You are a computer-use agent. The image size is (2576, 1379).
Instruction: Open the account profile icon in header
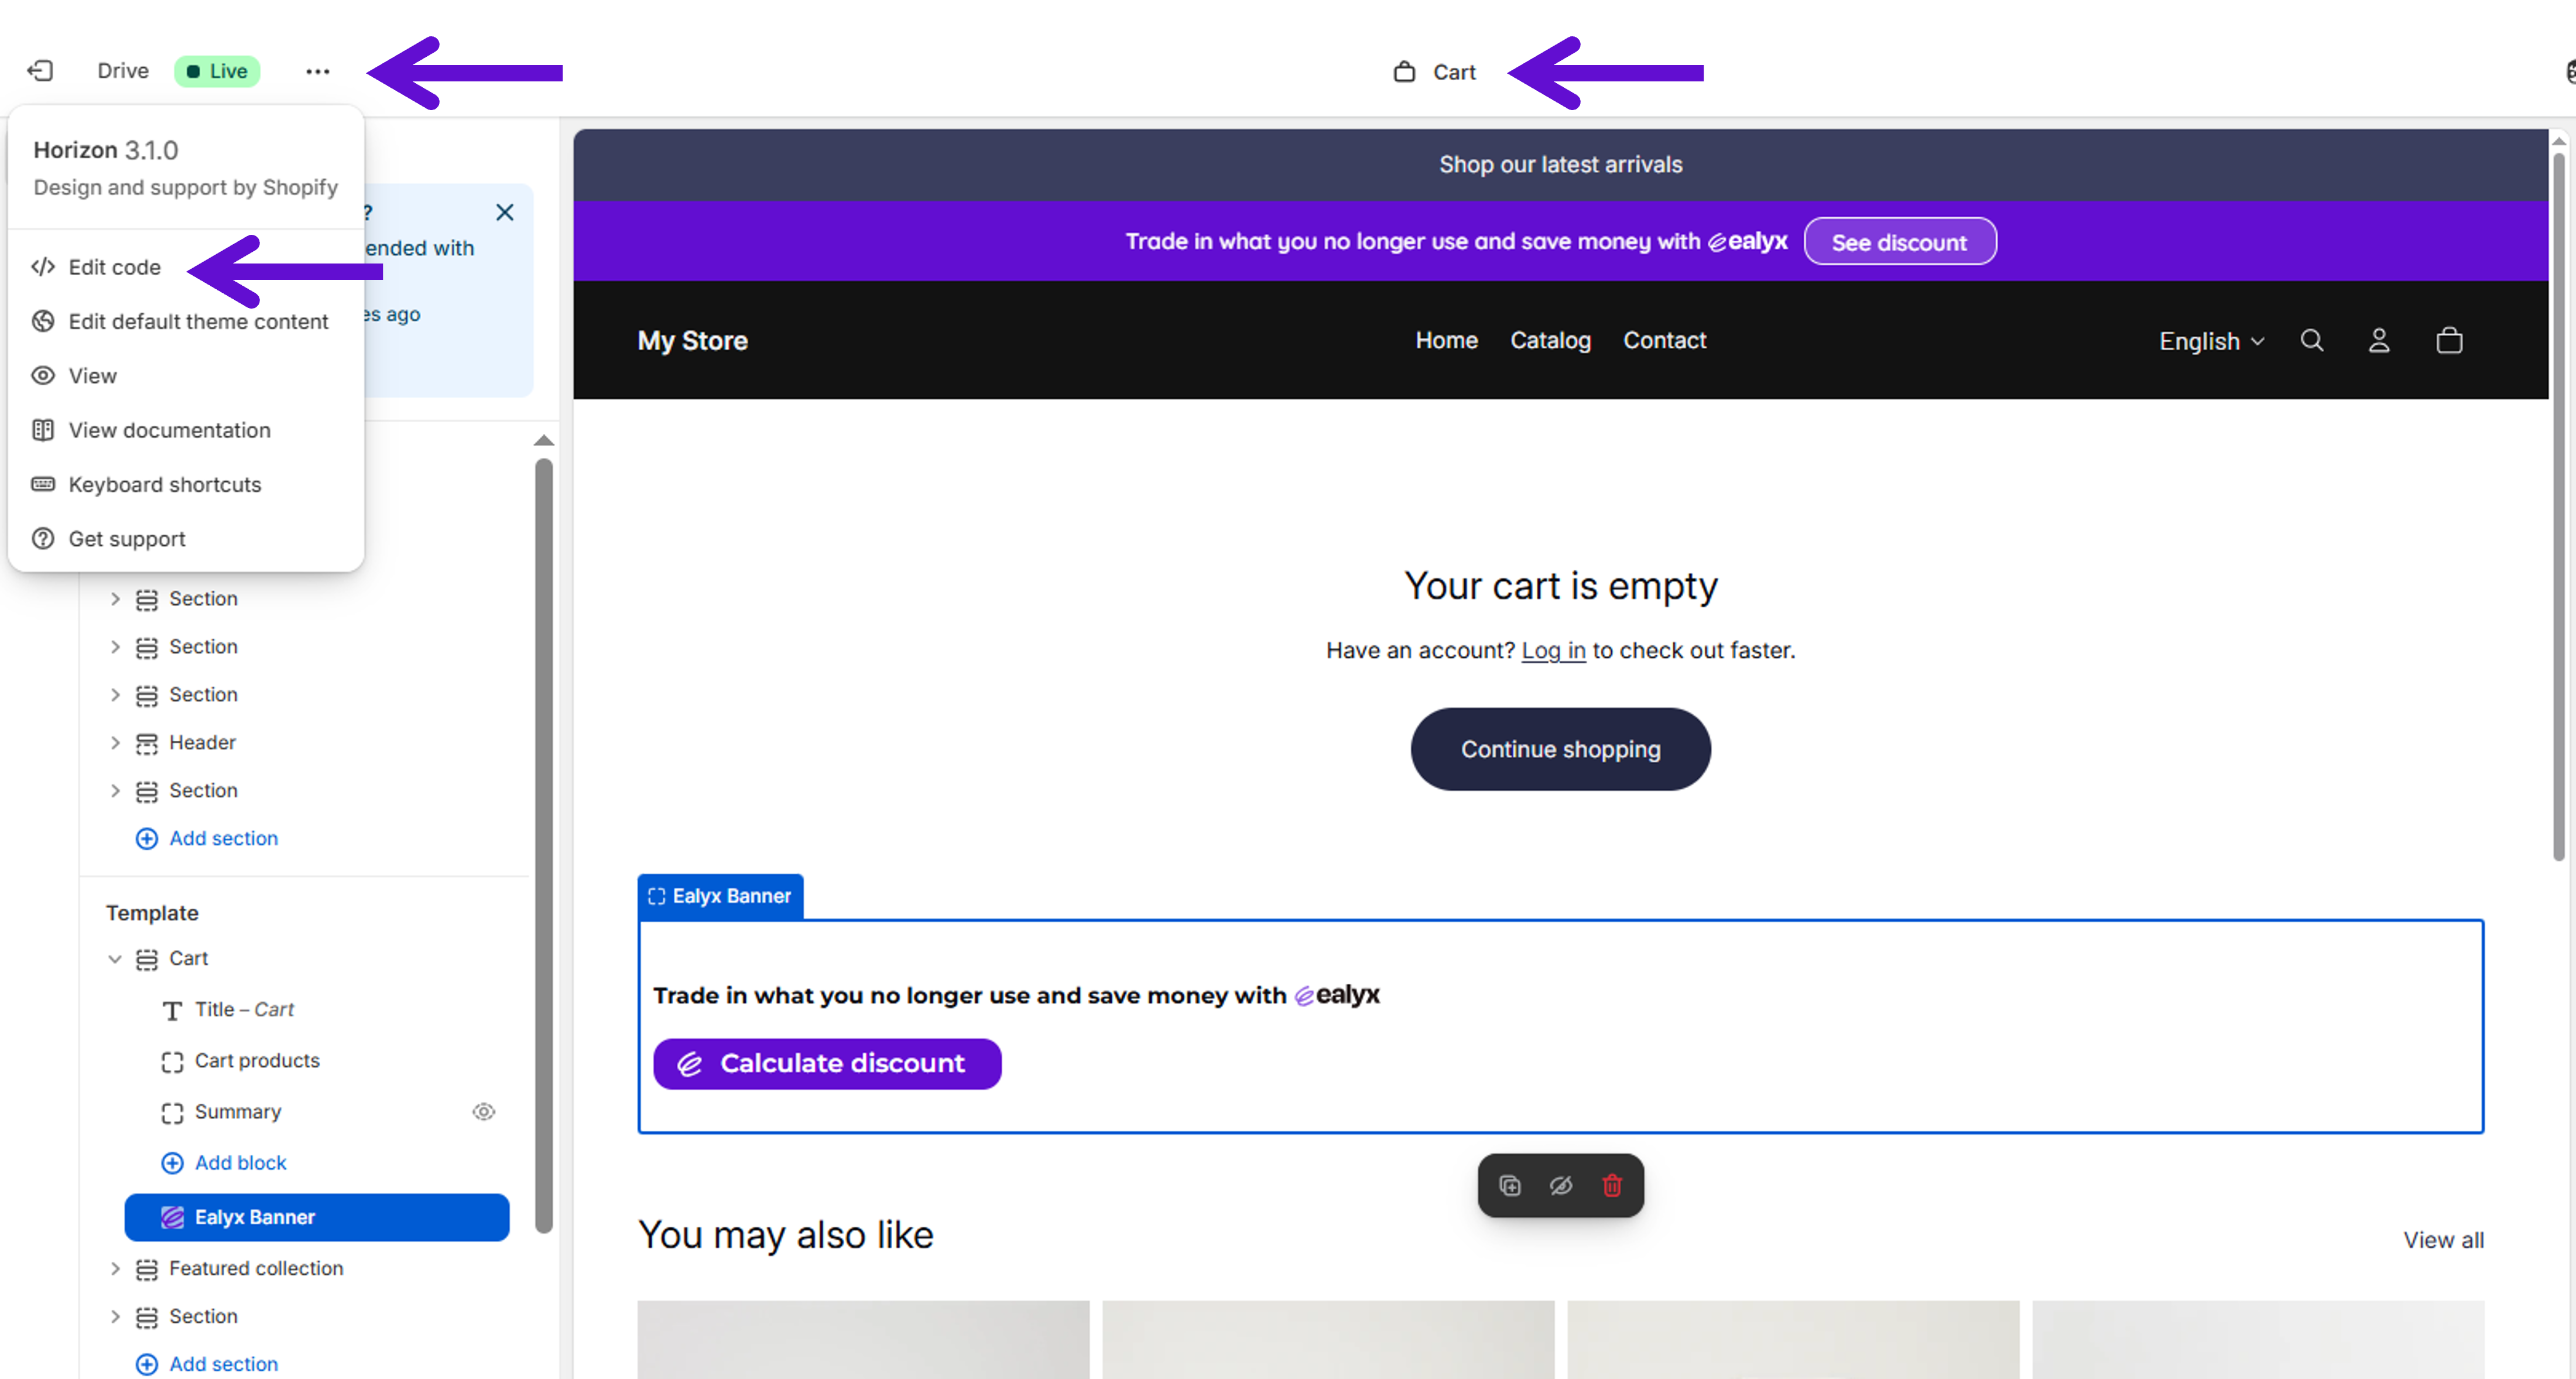(2379, 341)
